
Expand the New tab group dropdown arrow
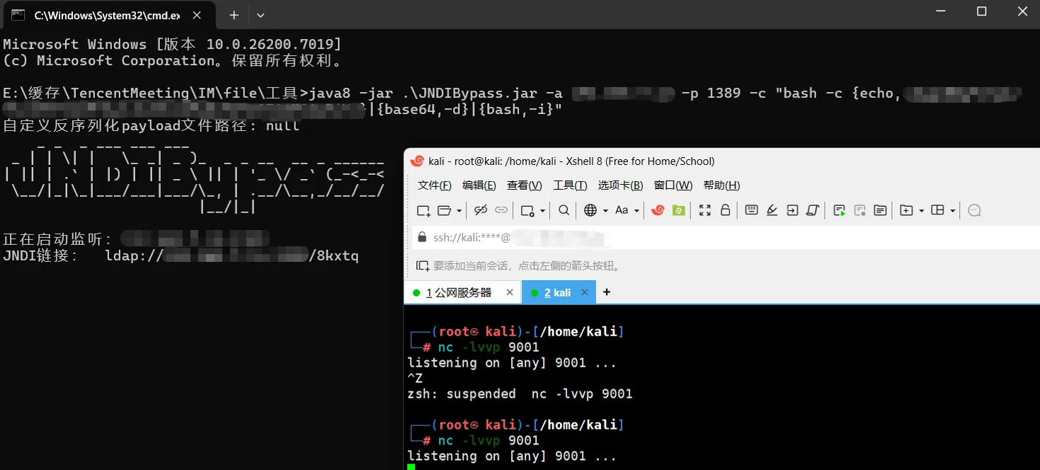[921, 211]
